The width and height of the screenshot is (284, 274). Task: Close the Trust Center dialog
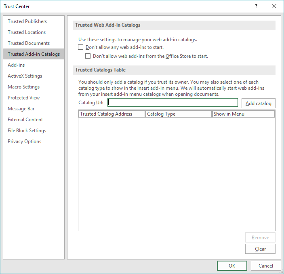[274, 6]
